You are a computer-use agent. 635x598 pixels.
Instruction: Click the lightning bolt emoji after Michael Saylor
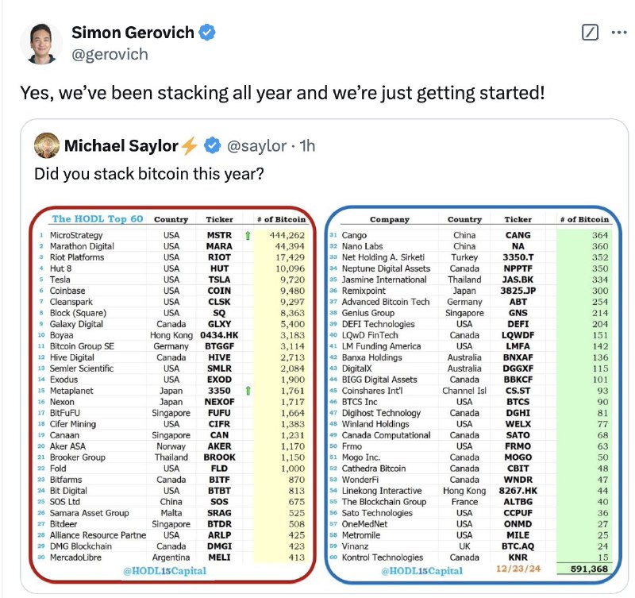point(189,146)
